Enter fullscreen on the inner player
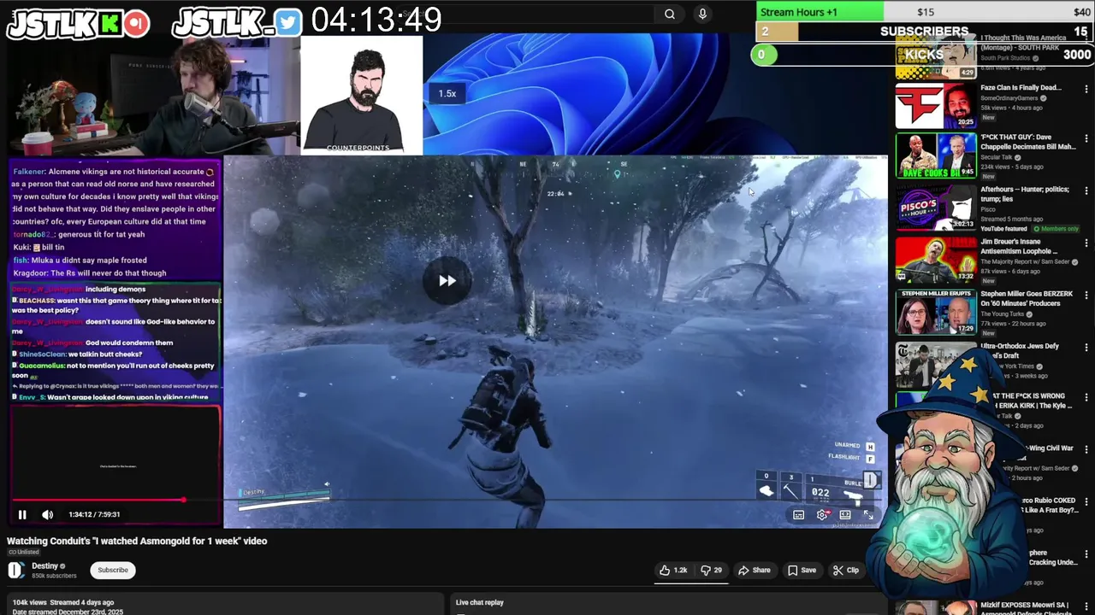Viewport: 1095px width, 615px height. [868, 515]
